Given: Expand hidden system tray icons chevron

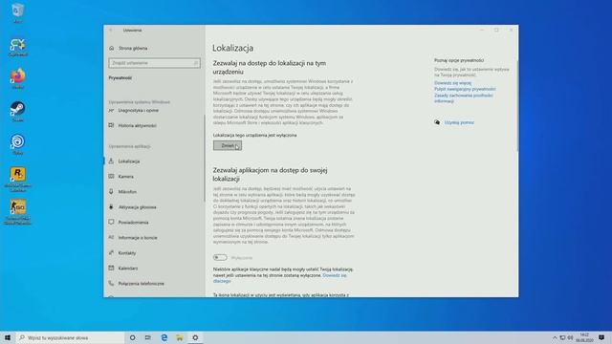Looking at the screenshot, I should click(555, 337).
